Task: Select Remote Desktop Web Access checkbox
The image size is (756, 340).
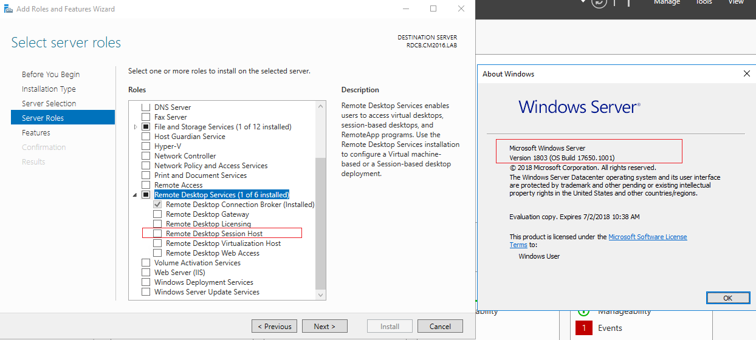Action: [x=157, y=253]
